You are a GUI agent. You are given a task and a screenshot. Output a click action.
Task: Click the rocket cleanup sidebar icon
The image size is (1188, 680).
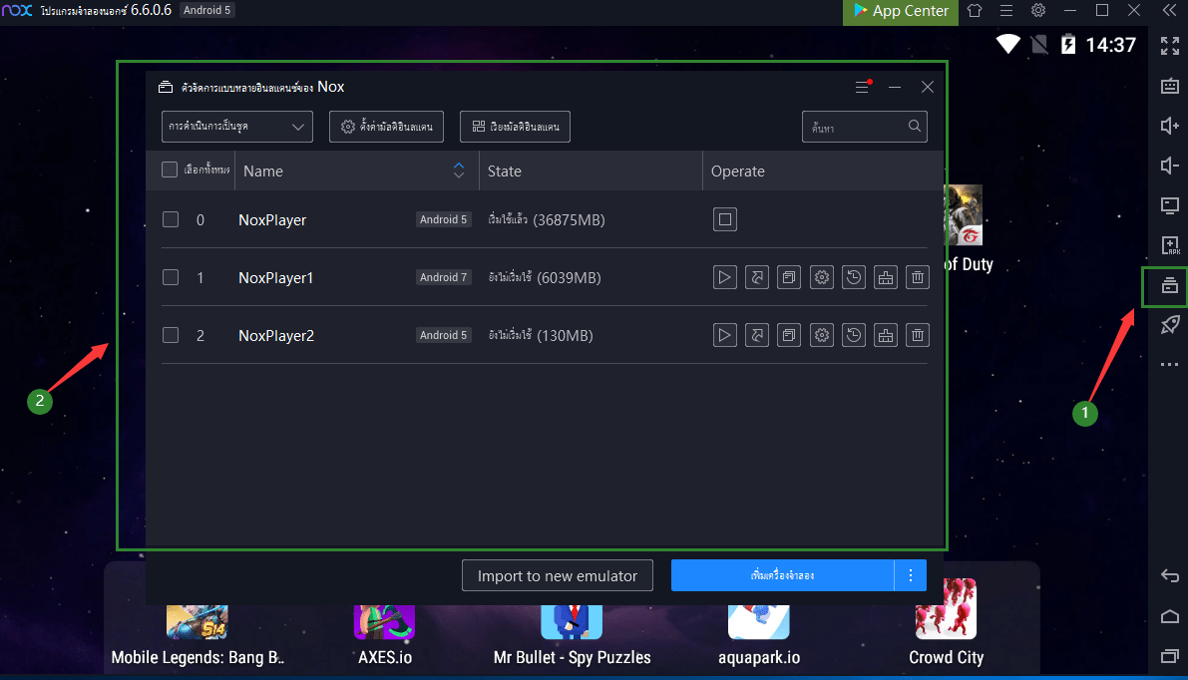click(1169, 325)
